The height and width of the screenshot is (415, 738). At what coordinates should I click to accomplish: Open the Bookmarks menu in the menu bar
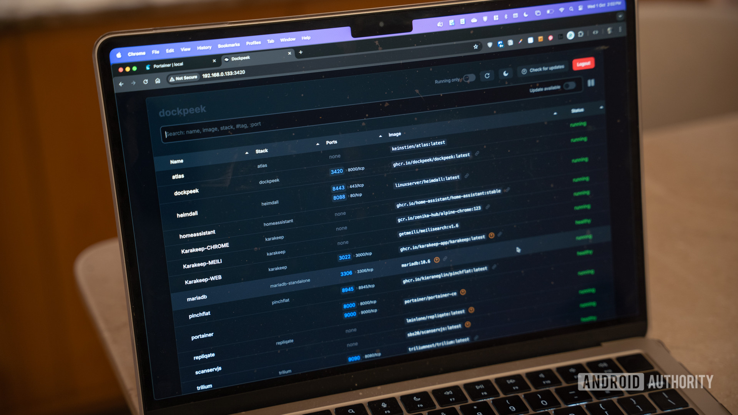click(228, 45)
